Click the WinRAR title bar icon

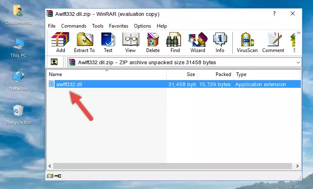tap(50, 14)
